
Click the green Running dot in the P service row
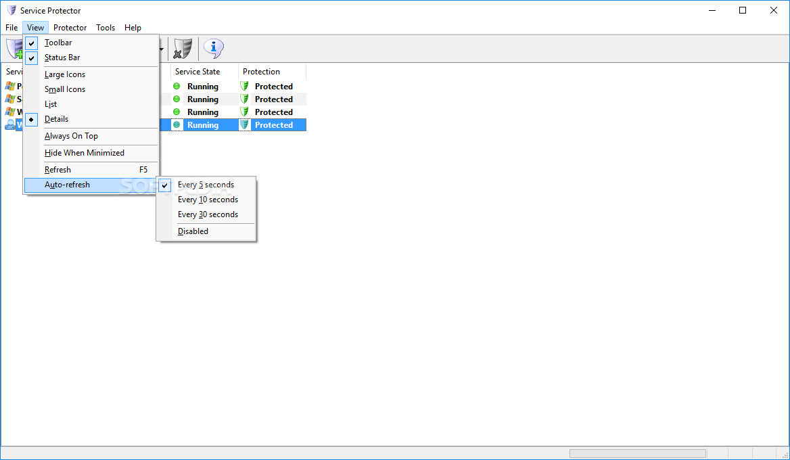pos(177,86)
